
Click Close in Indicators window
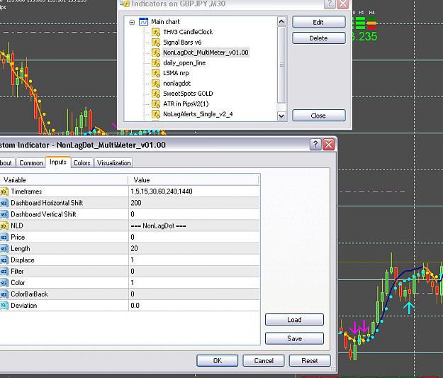(319, 116)
